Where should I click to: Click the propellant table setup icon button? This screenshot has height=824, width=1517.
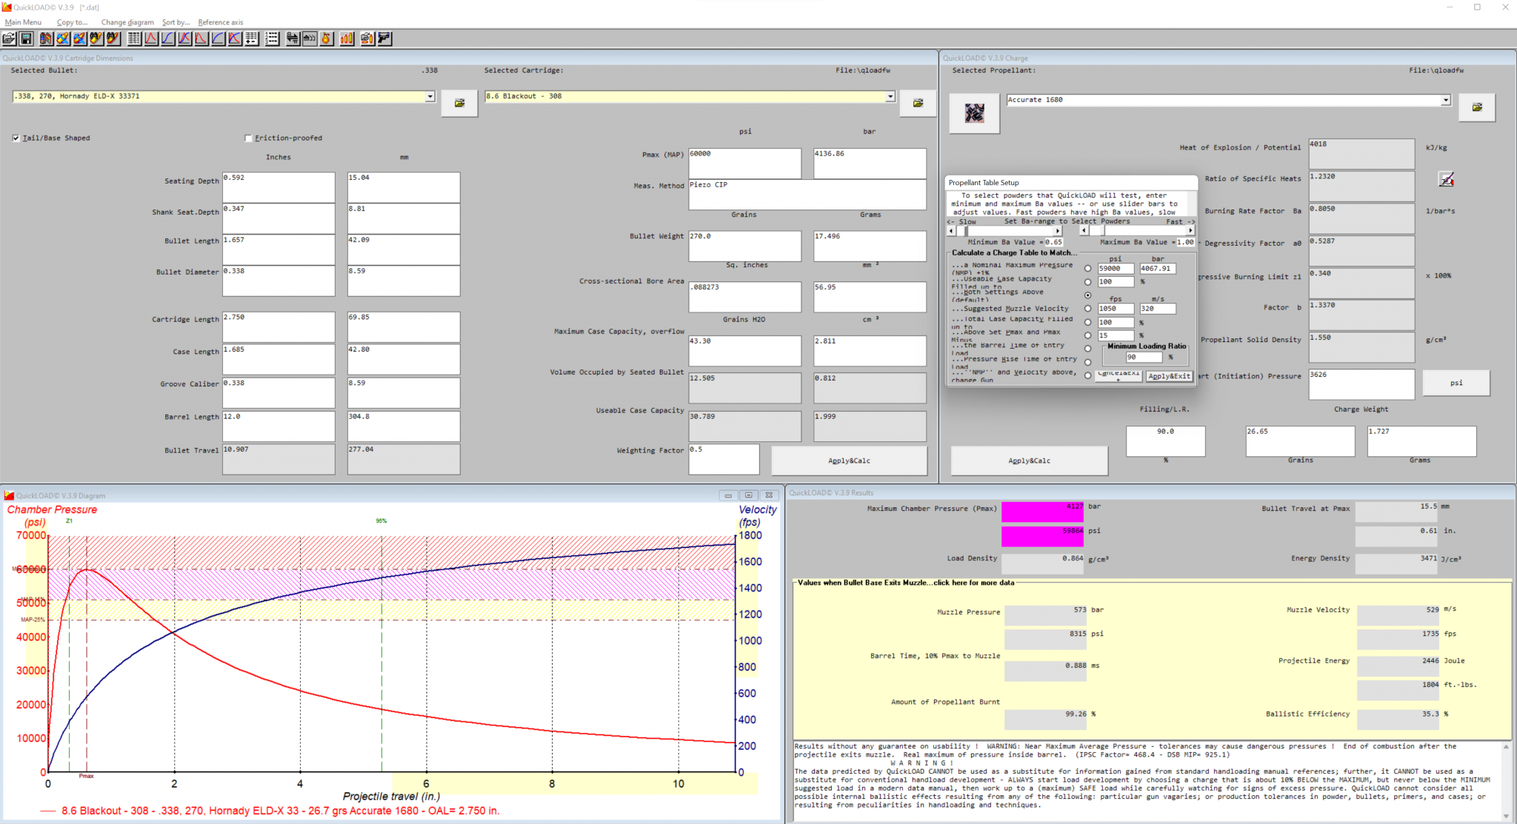[975, 113]
